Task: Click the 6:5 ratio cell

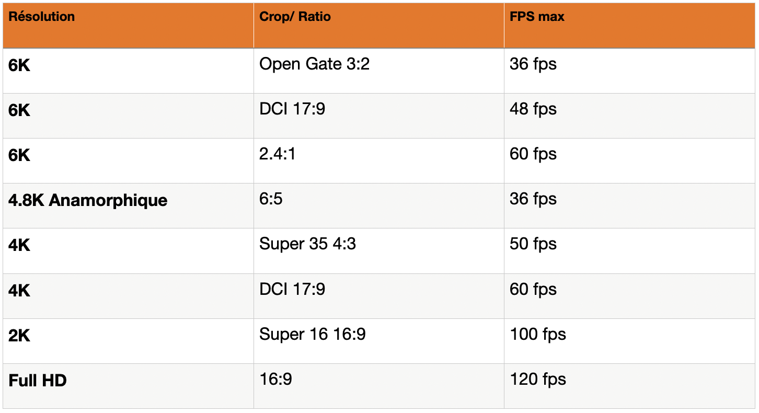Action: (x=271, y=199)
